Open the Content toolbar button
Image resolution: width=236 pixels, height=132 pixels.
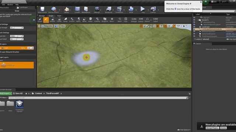[77, 10]
